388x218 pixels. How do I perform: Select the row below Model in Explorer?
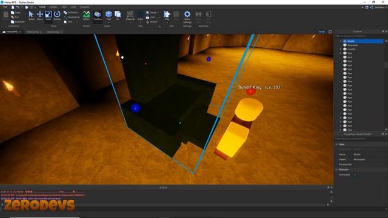363,45
